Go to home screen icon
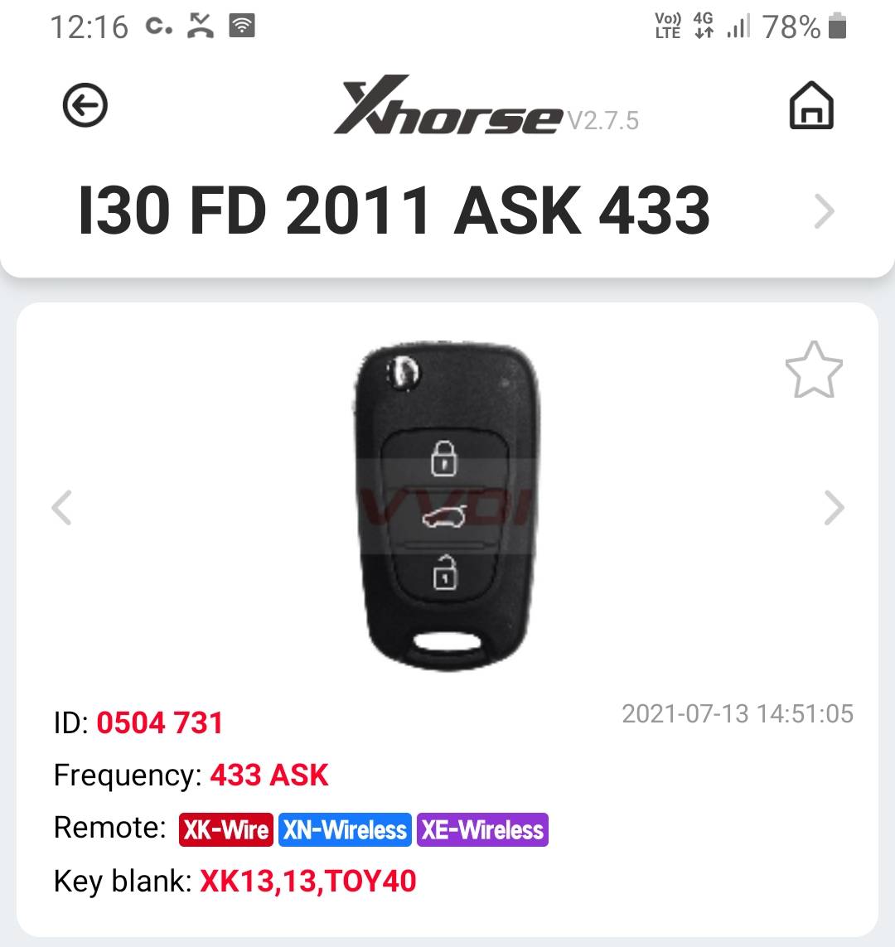This screenshot has height=947, width=895. click(811, 105)
